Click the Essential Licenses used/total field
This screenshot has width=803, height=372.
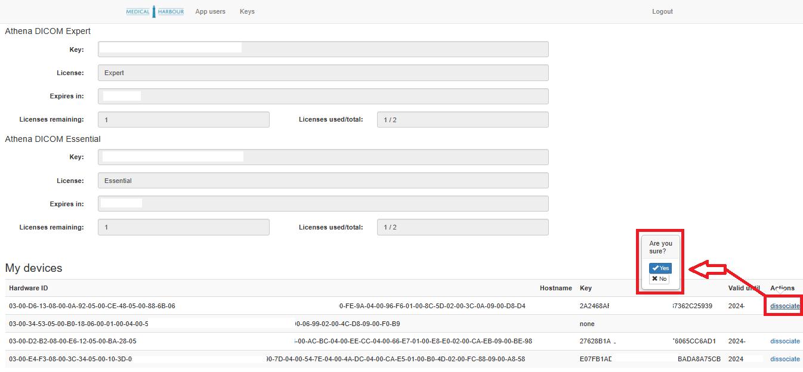[462, 227]
